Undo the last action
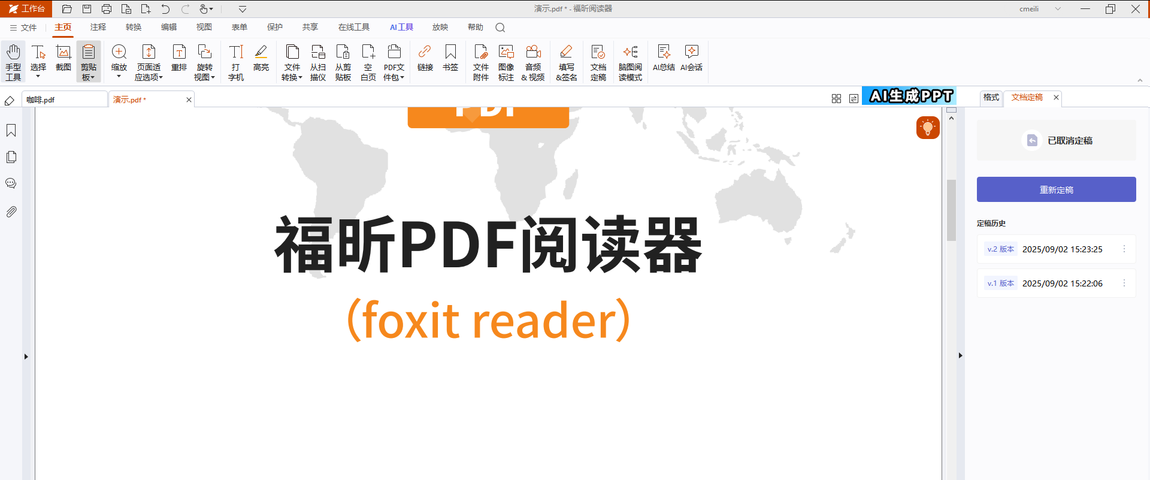Image resolution: width=1150 pixels, height=480 pixels. [x=165, y=9]
